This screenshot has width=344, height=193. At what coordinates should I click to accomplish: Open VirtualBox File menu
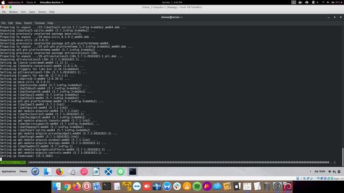coord(4,12)
